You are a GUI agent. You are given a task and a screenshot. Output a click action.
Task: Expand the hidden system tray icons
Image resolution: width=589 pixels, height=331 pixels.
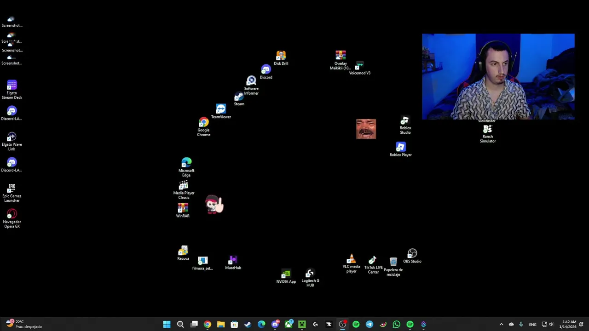pos(502,325)
